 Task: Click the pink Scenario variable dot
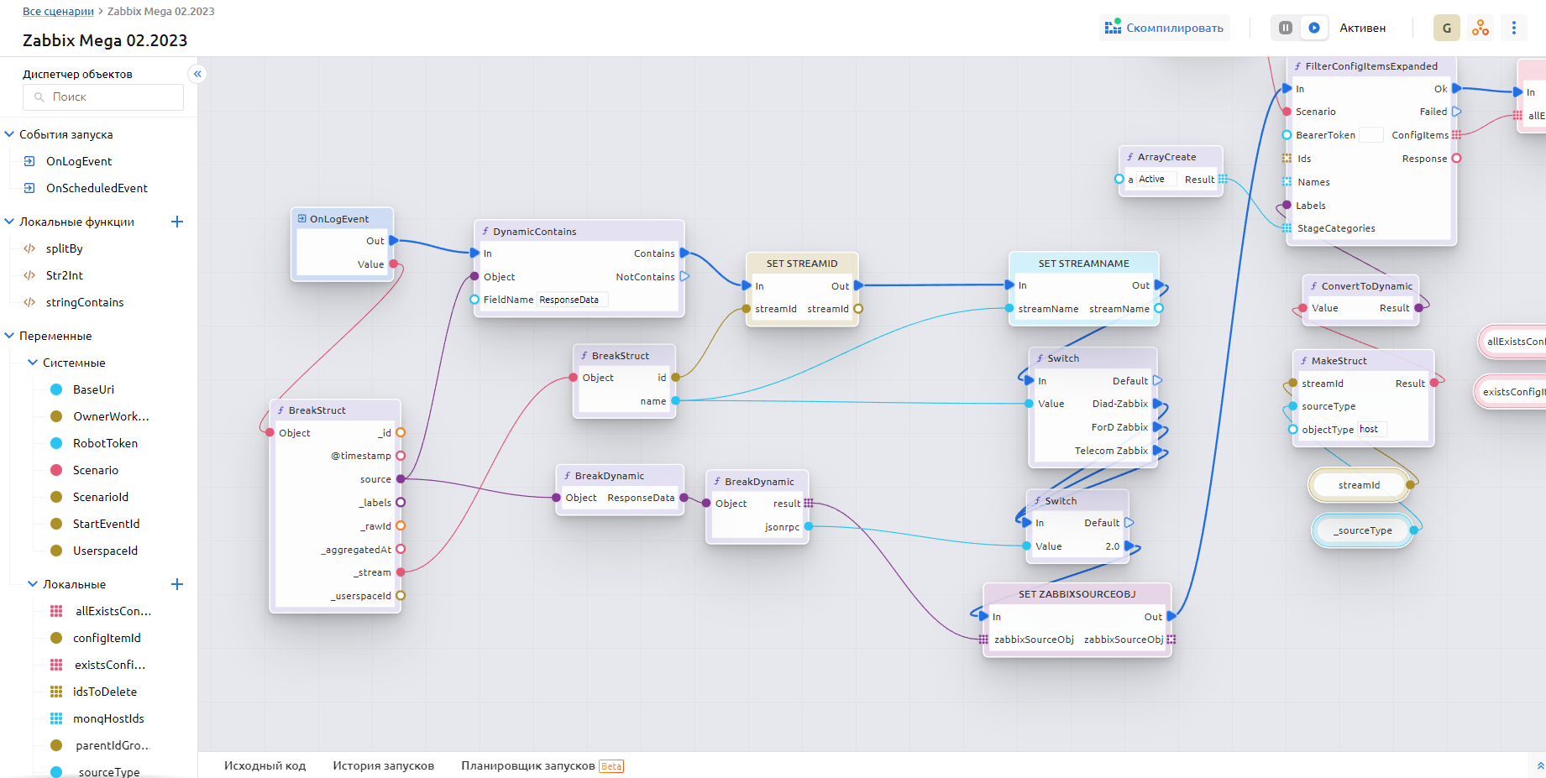click(56, 470)
